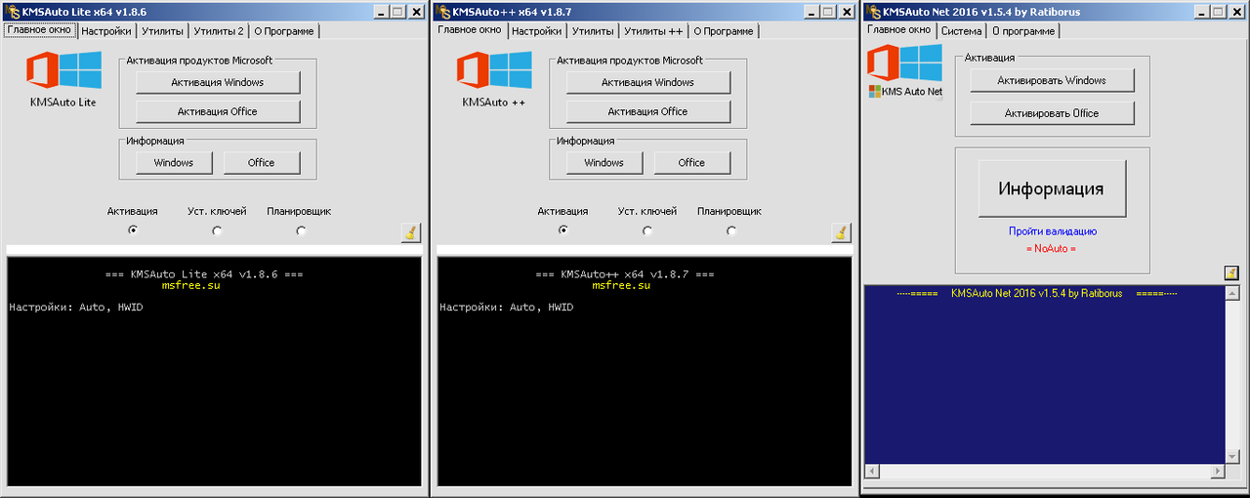Click msfree.su text in KMSAuto Lite console
The image size is (1250, 498).
click(191, 286)
